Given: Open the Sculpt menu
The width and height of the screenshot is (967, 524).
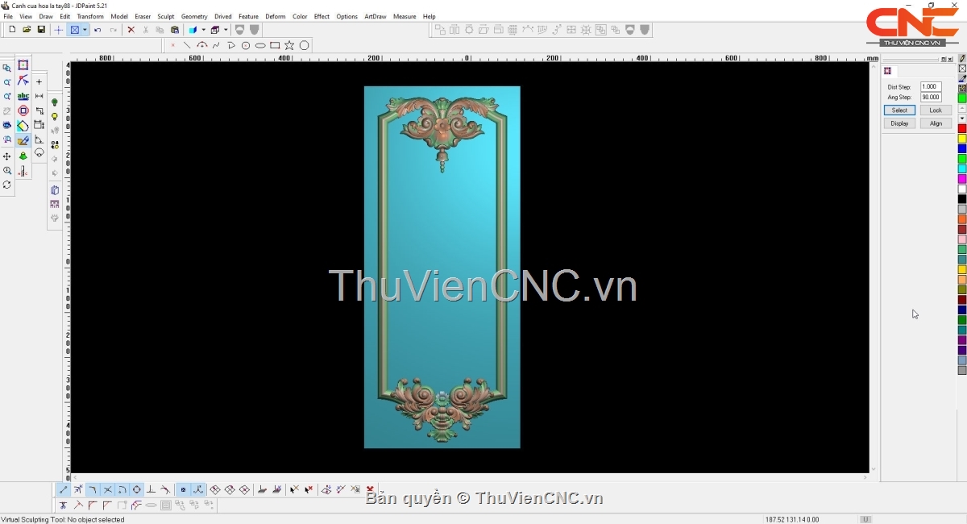Looking at the screenshot, I should pos(165,16).
